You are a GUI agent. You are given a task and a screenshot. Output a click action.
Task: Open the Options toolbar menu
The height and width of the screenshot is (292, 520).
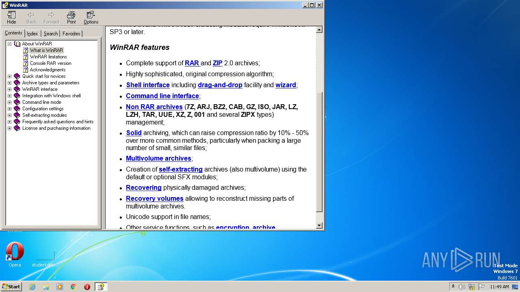(91, 17)
